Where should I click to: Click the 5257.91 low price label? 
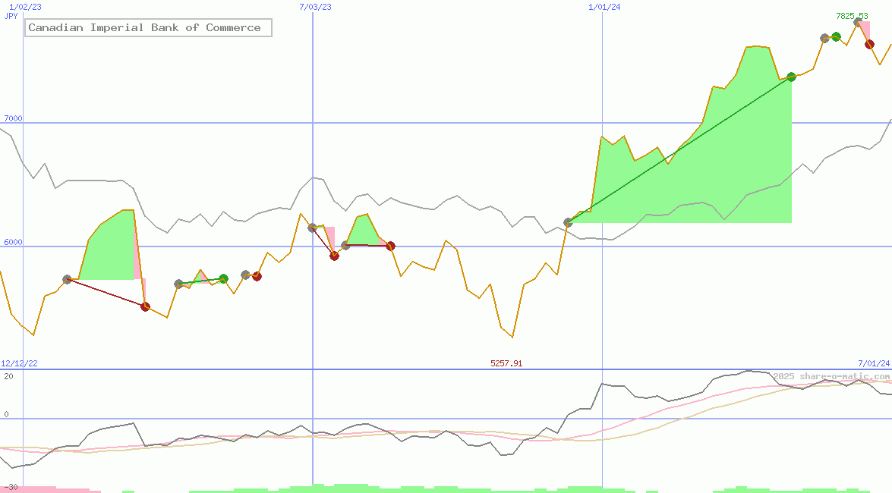coord(506,363)
